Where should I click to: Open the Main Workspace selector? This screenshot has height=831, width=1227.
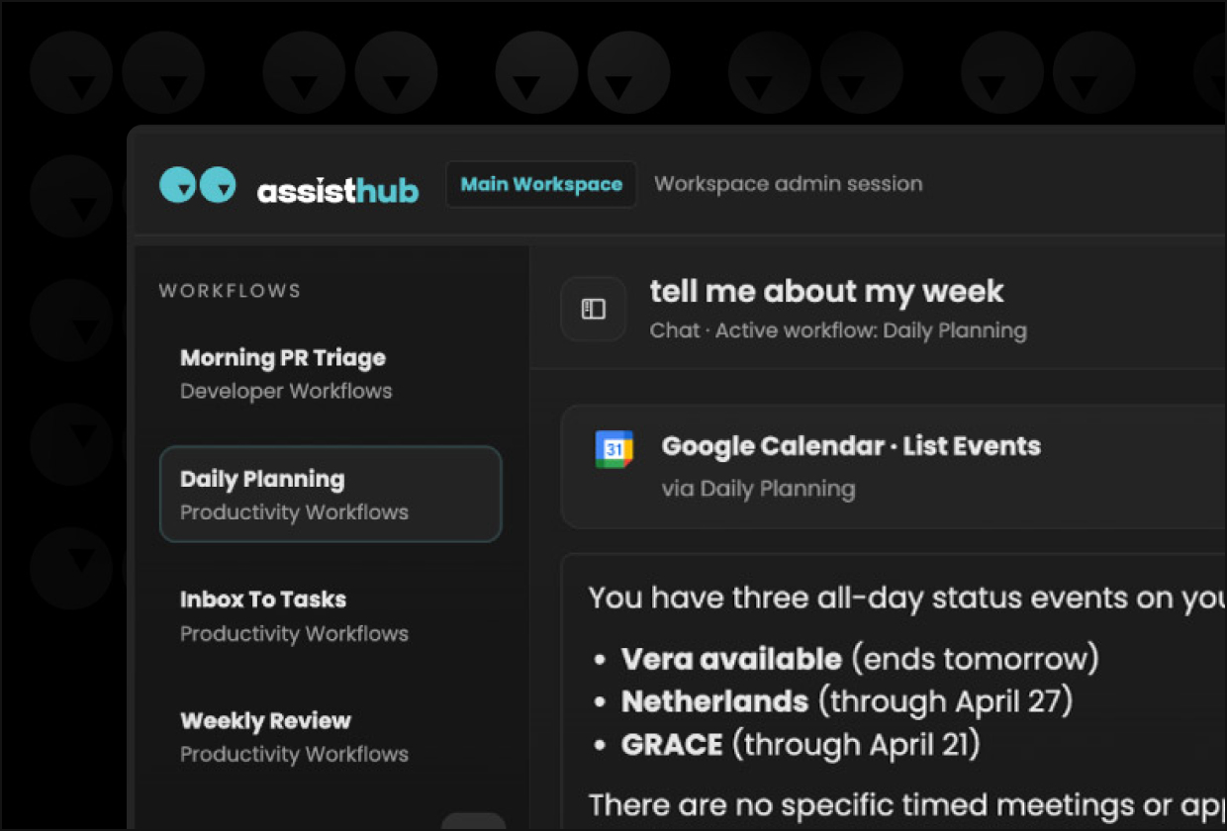coord(541,184)
